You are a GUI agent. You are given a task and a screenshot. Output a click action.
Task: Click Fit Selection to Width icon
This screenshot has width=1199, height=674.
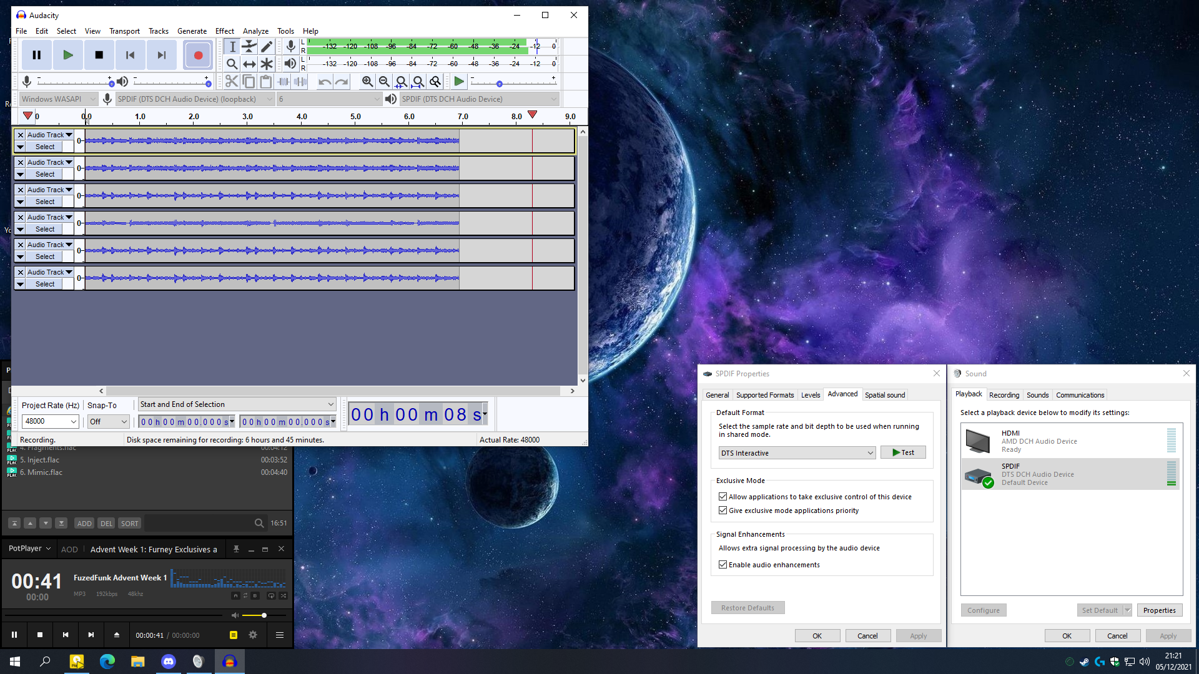tap(401, 81)
